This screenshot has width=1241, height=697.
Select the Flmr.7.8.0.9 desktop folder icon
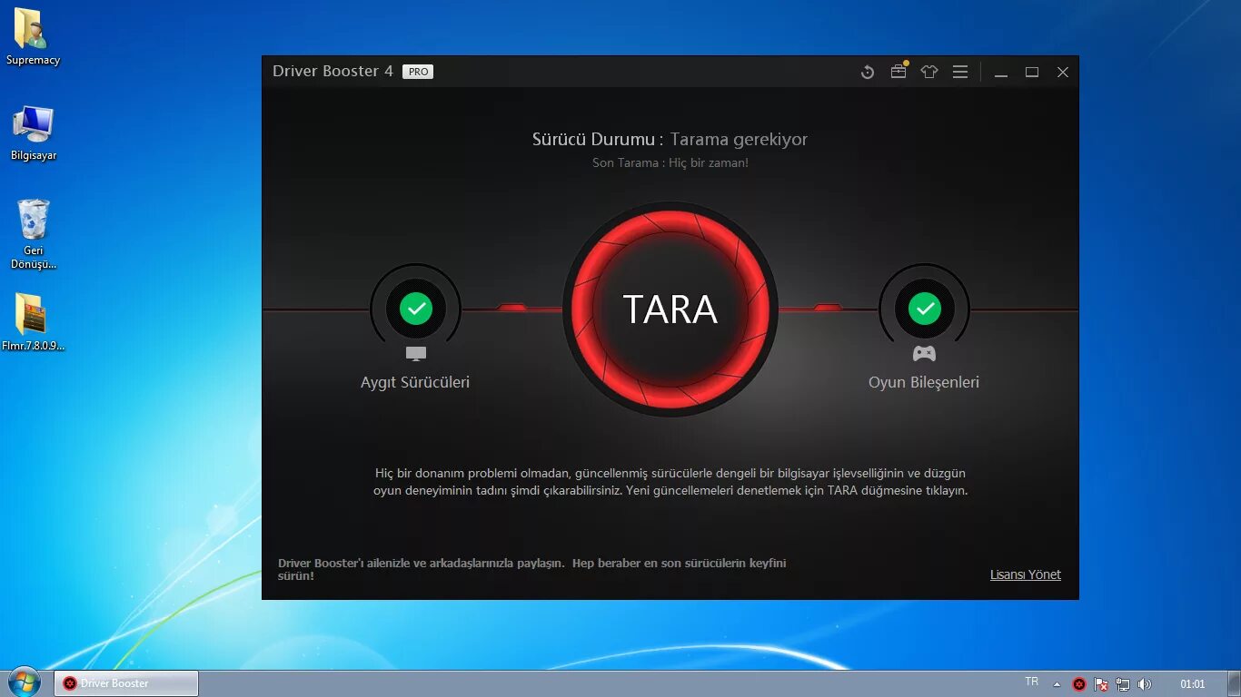(x=34, y=322)
